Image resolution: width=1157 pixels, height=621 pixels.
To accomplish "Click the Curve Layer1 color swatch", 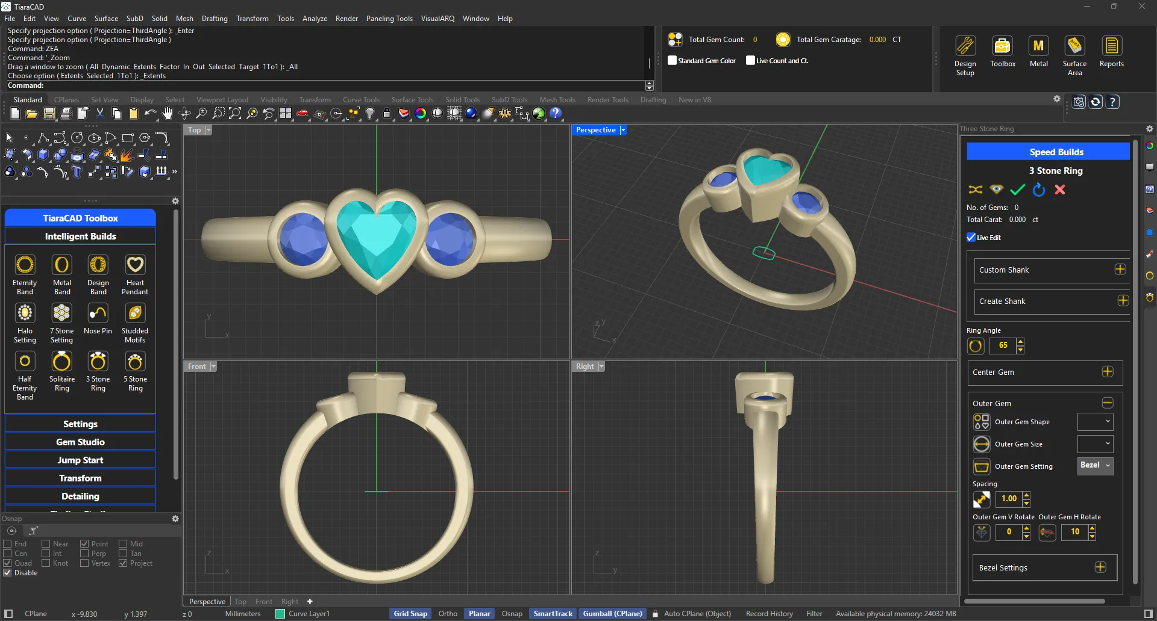I will click(280, 614).
